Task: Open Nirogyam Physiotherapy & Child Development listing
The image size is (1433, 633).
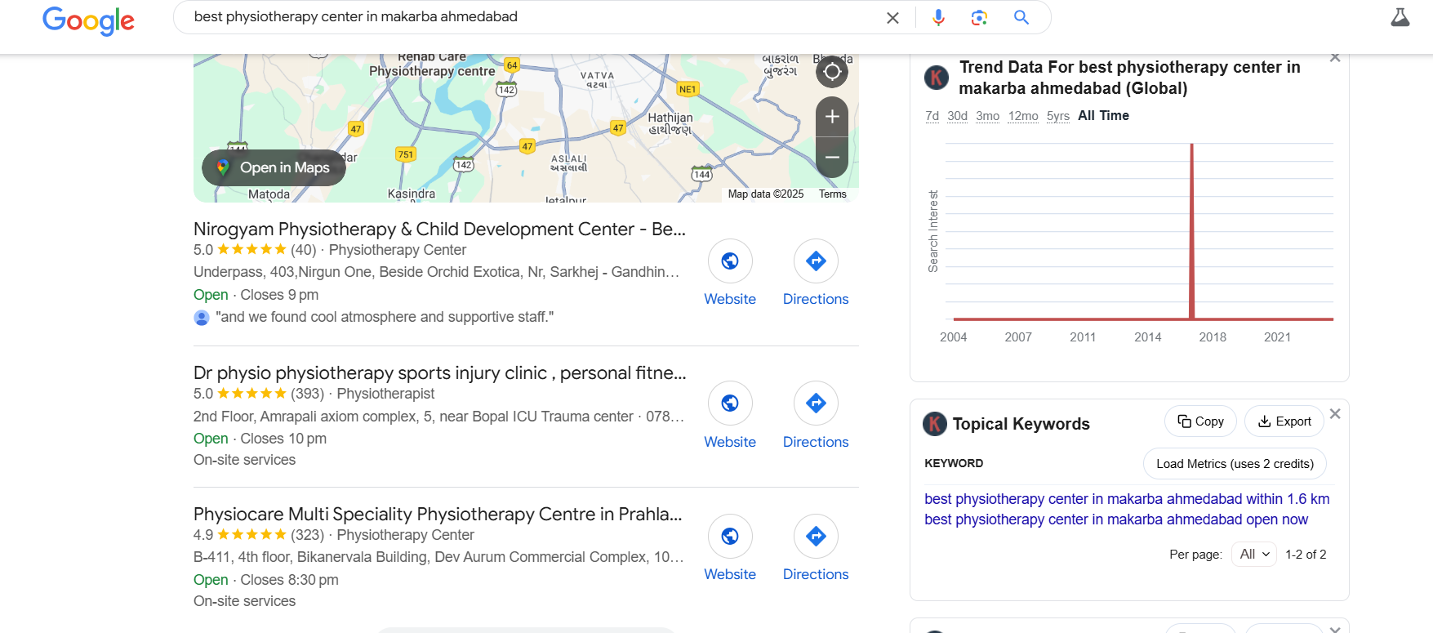Action: (x=439, y=230)
